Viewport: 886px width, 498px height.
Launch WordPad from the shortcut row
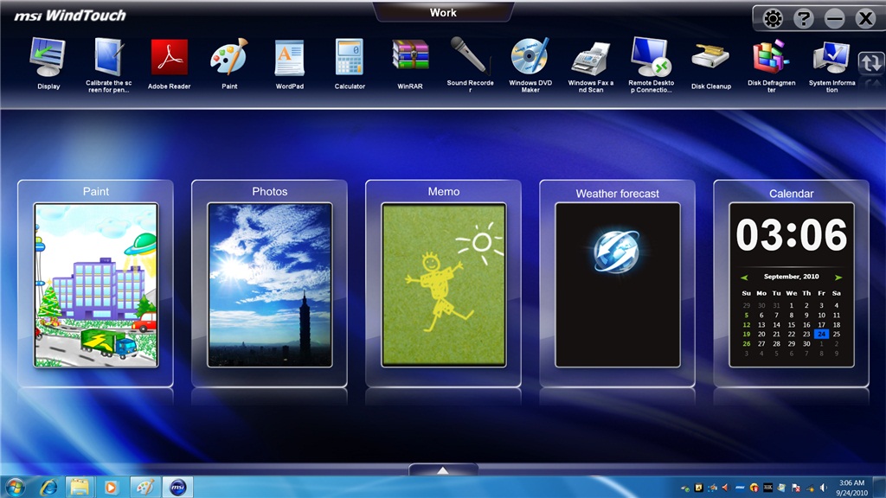tap(289, 59)
